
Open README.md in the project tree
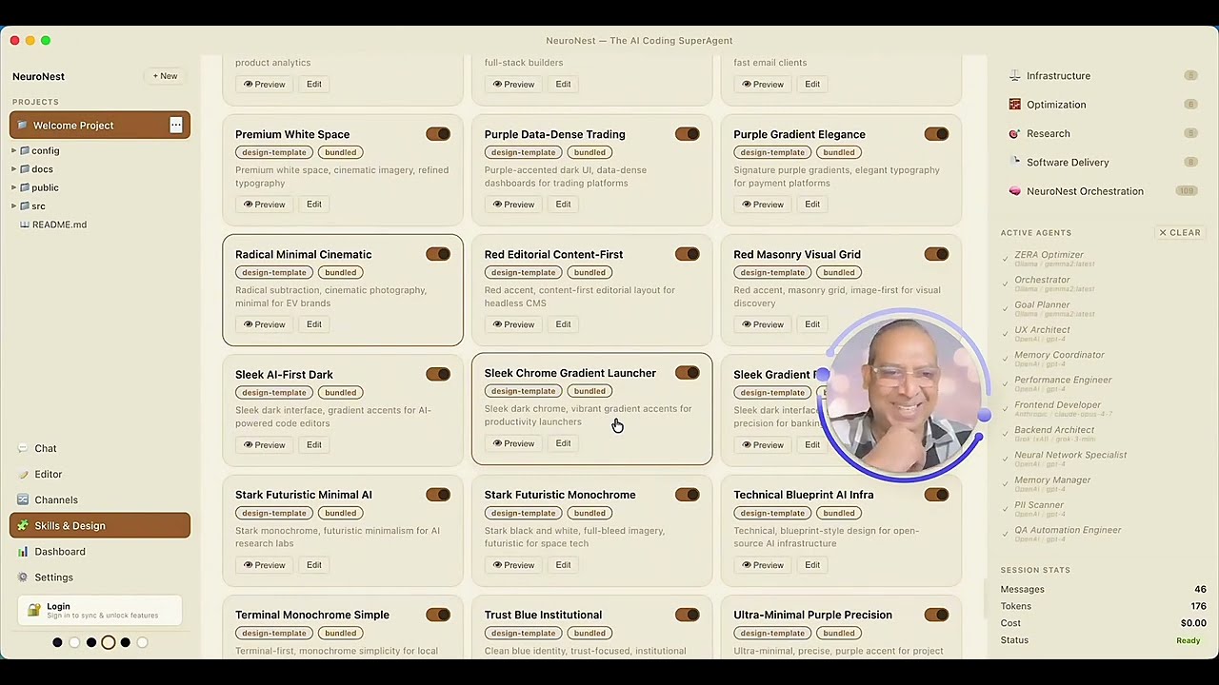pyautogui.click(x=59, y=225)
